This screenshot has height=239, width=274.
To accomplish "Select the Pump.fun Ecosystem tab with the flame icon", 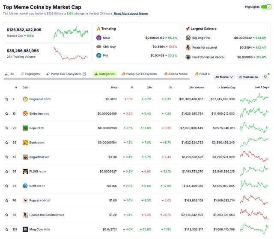I will point(140,74).
